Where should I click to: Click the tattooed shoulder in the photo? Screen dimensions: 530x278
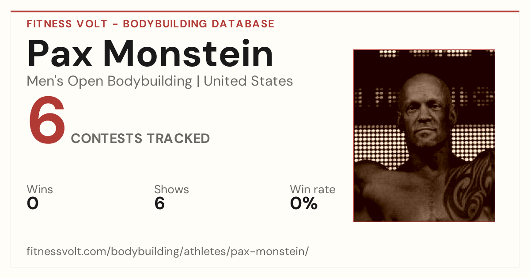(x=470, y=185)
